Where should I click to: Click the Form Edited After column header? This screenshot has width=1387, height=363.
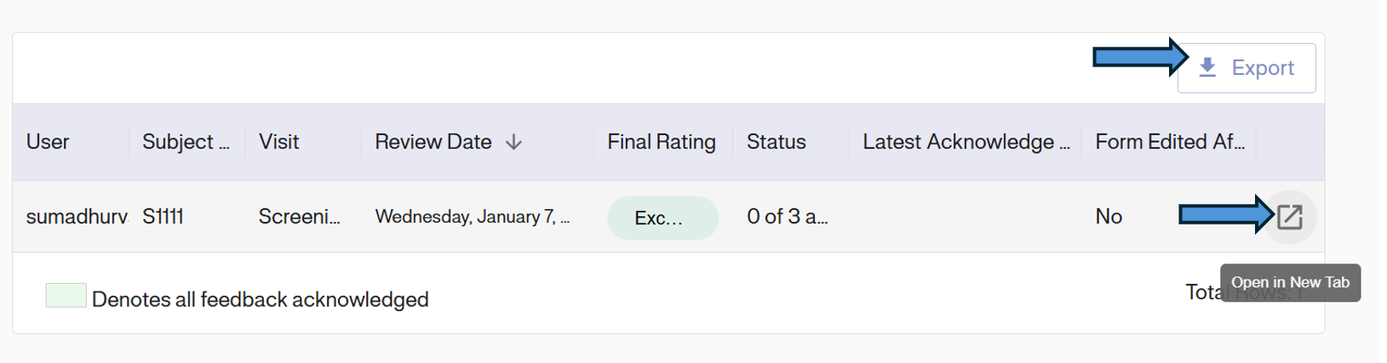coord(1169,142)
